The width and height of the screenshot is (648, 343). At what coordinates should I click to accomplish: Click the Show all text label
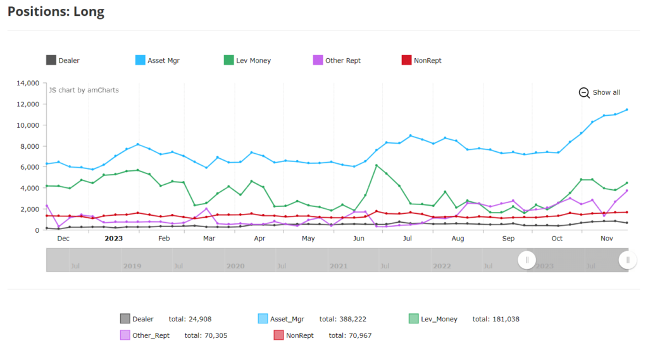click(606, 92)
